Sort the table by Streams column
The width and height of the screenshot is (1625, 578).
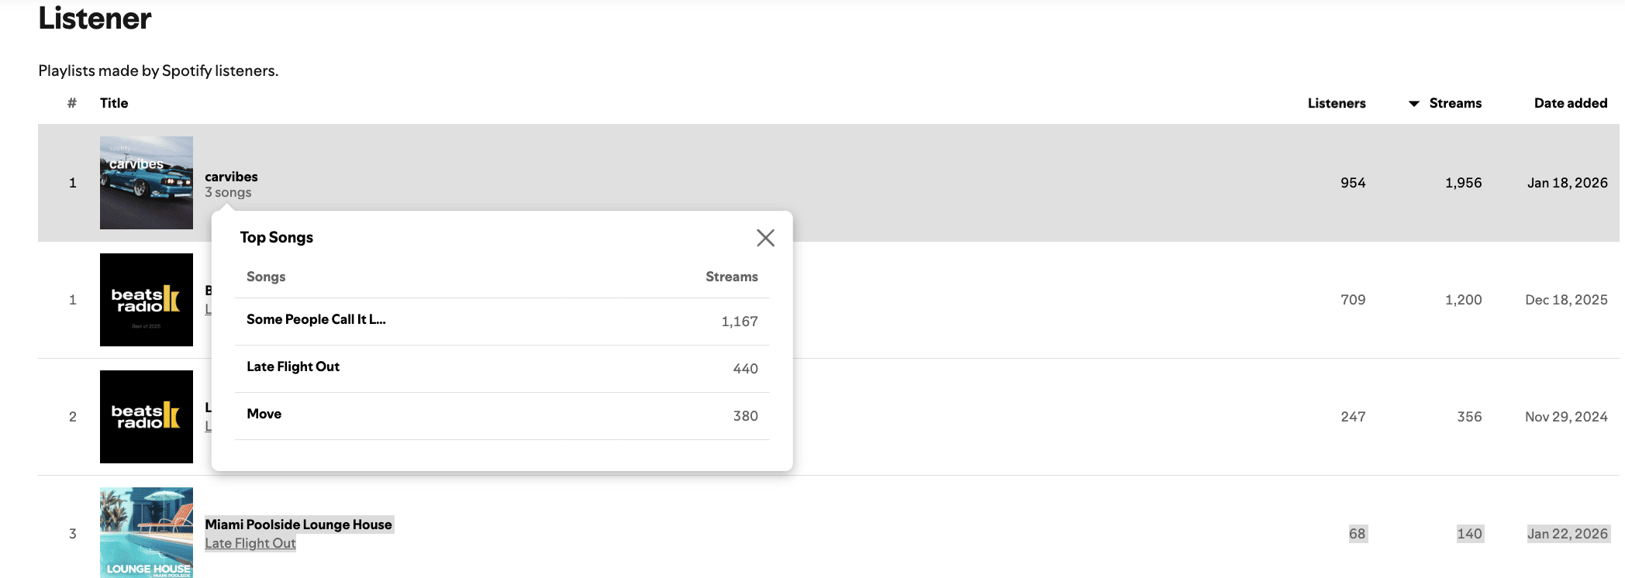pos(1454,103)
